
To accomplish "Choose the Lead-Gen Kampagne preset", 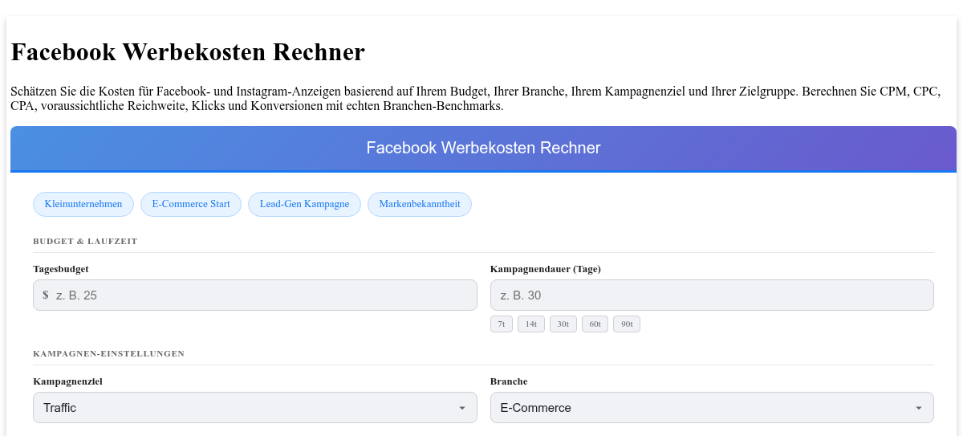I will (304, 204).
